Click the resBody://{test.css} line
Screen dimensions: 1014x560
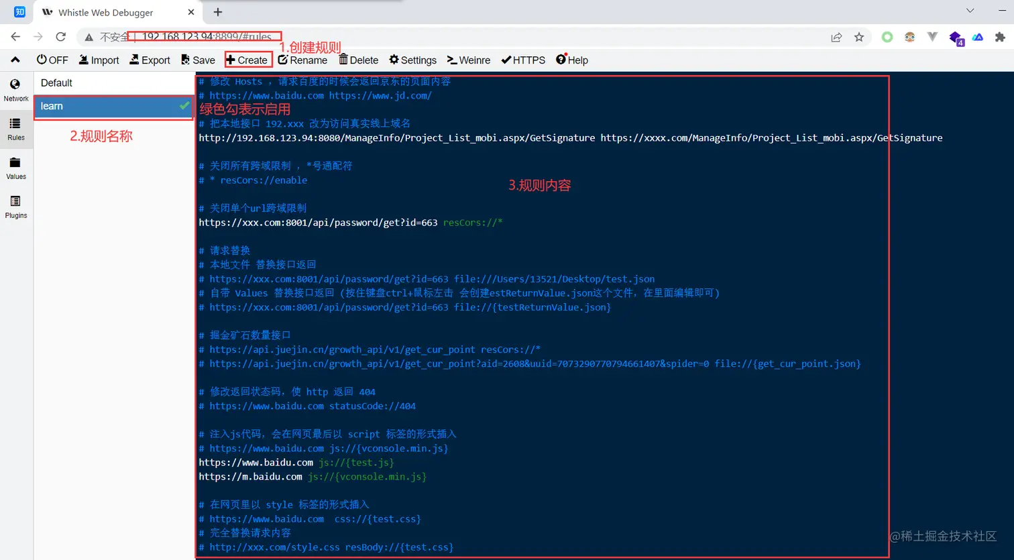(x=326, y=547)
